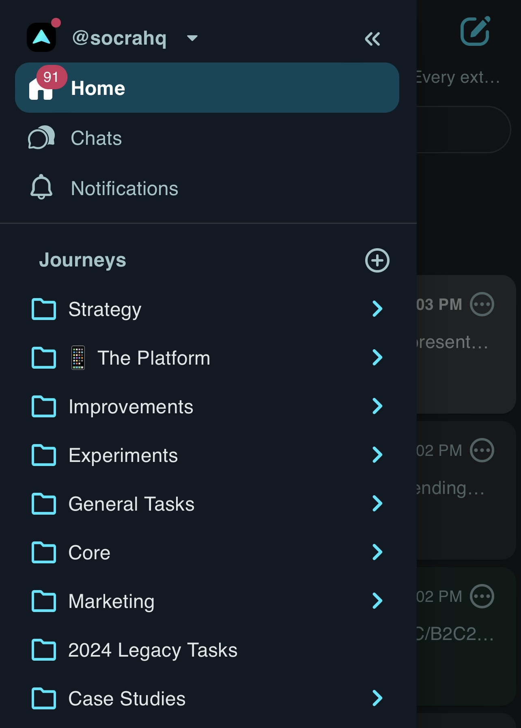
Task: Open the @socrahq workspace dropdown
Action: [192, 38]
